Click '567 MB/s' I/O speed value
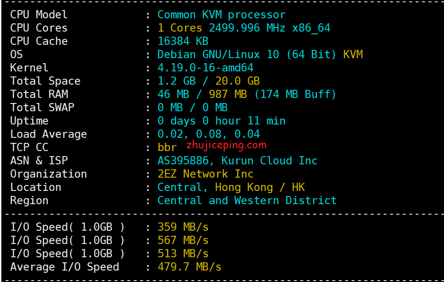Screen dimensions: 444x282 click(x=183, y=240)
